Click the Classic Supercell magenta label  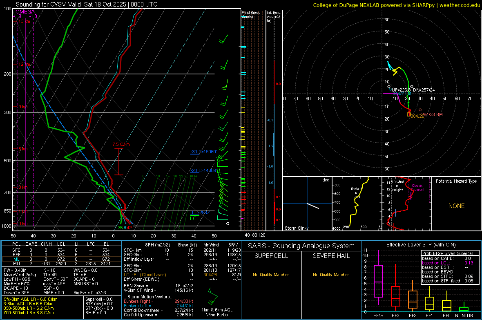[417, 188]
